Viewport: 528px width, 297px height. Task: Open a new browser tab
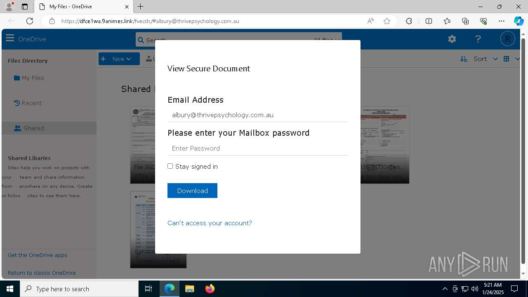tap(141, 7)
